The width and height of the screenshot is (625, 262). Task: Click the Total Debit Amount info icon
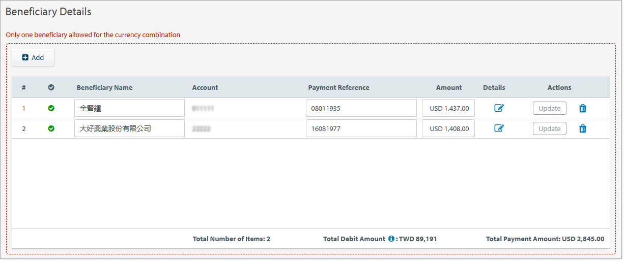tap(391, 239)
